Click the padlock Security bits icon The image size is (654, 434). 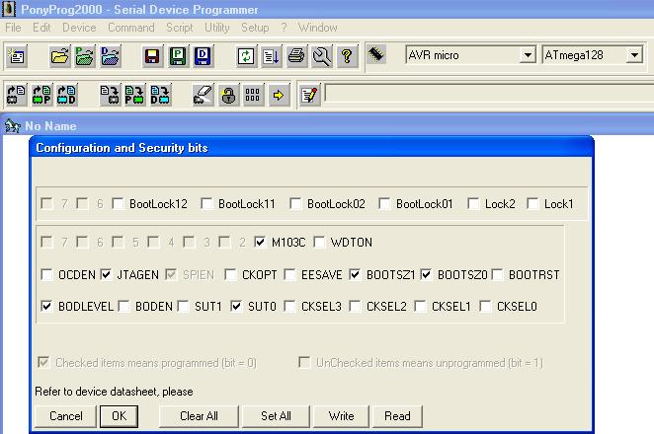[228, 95]
